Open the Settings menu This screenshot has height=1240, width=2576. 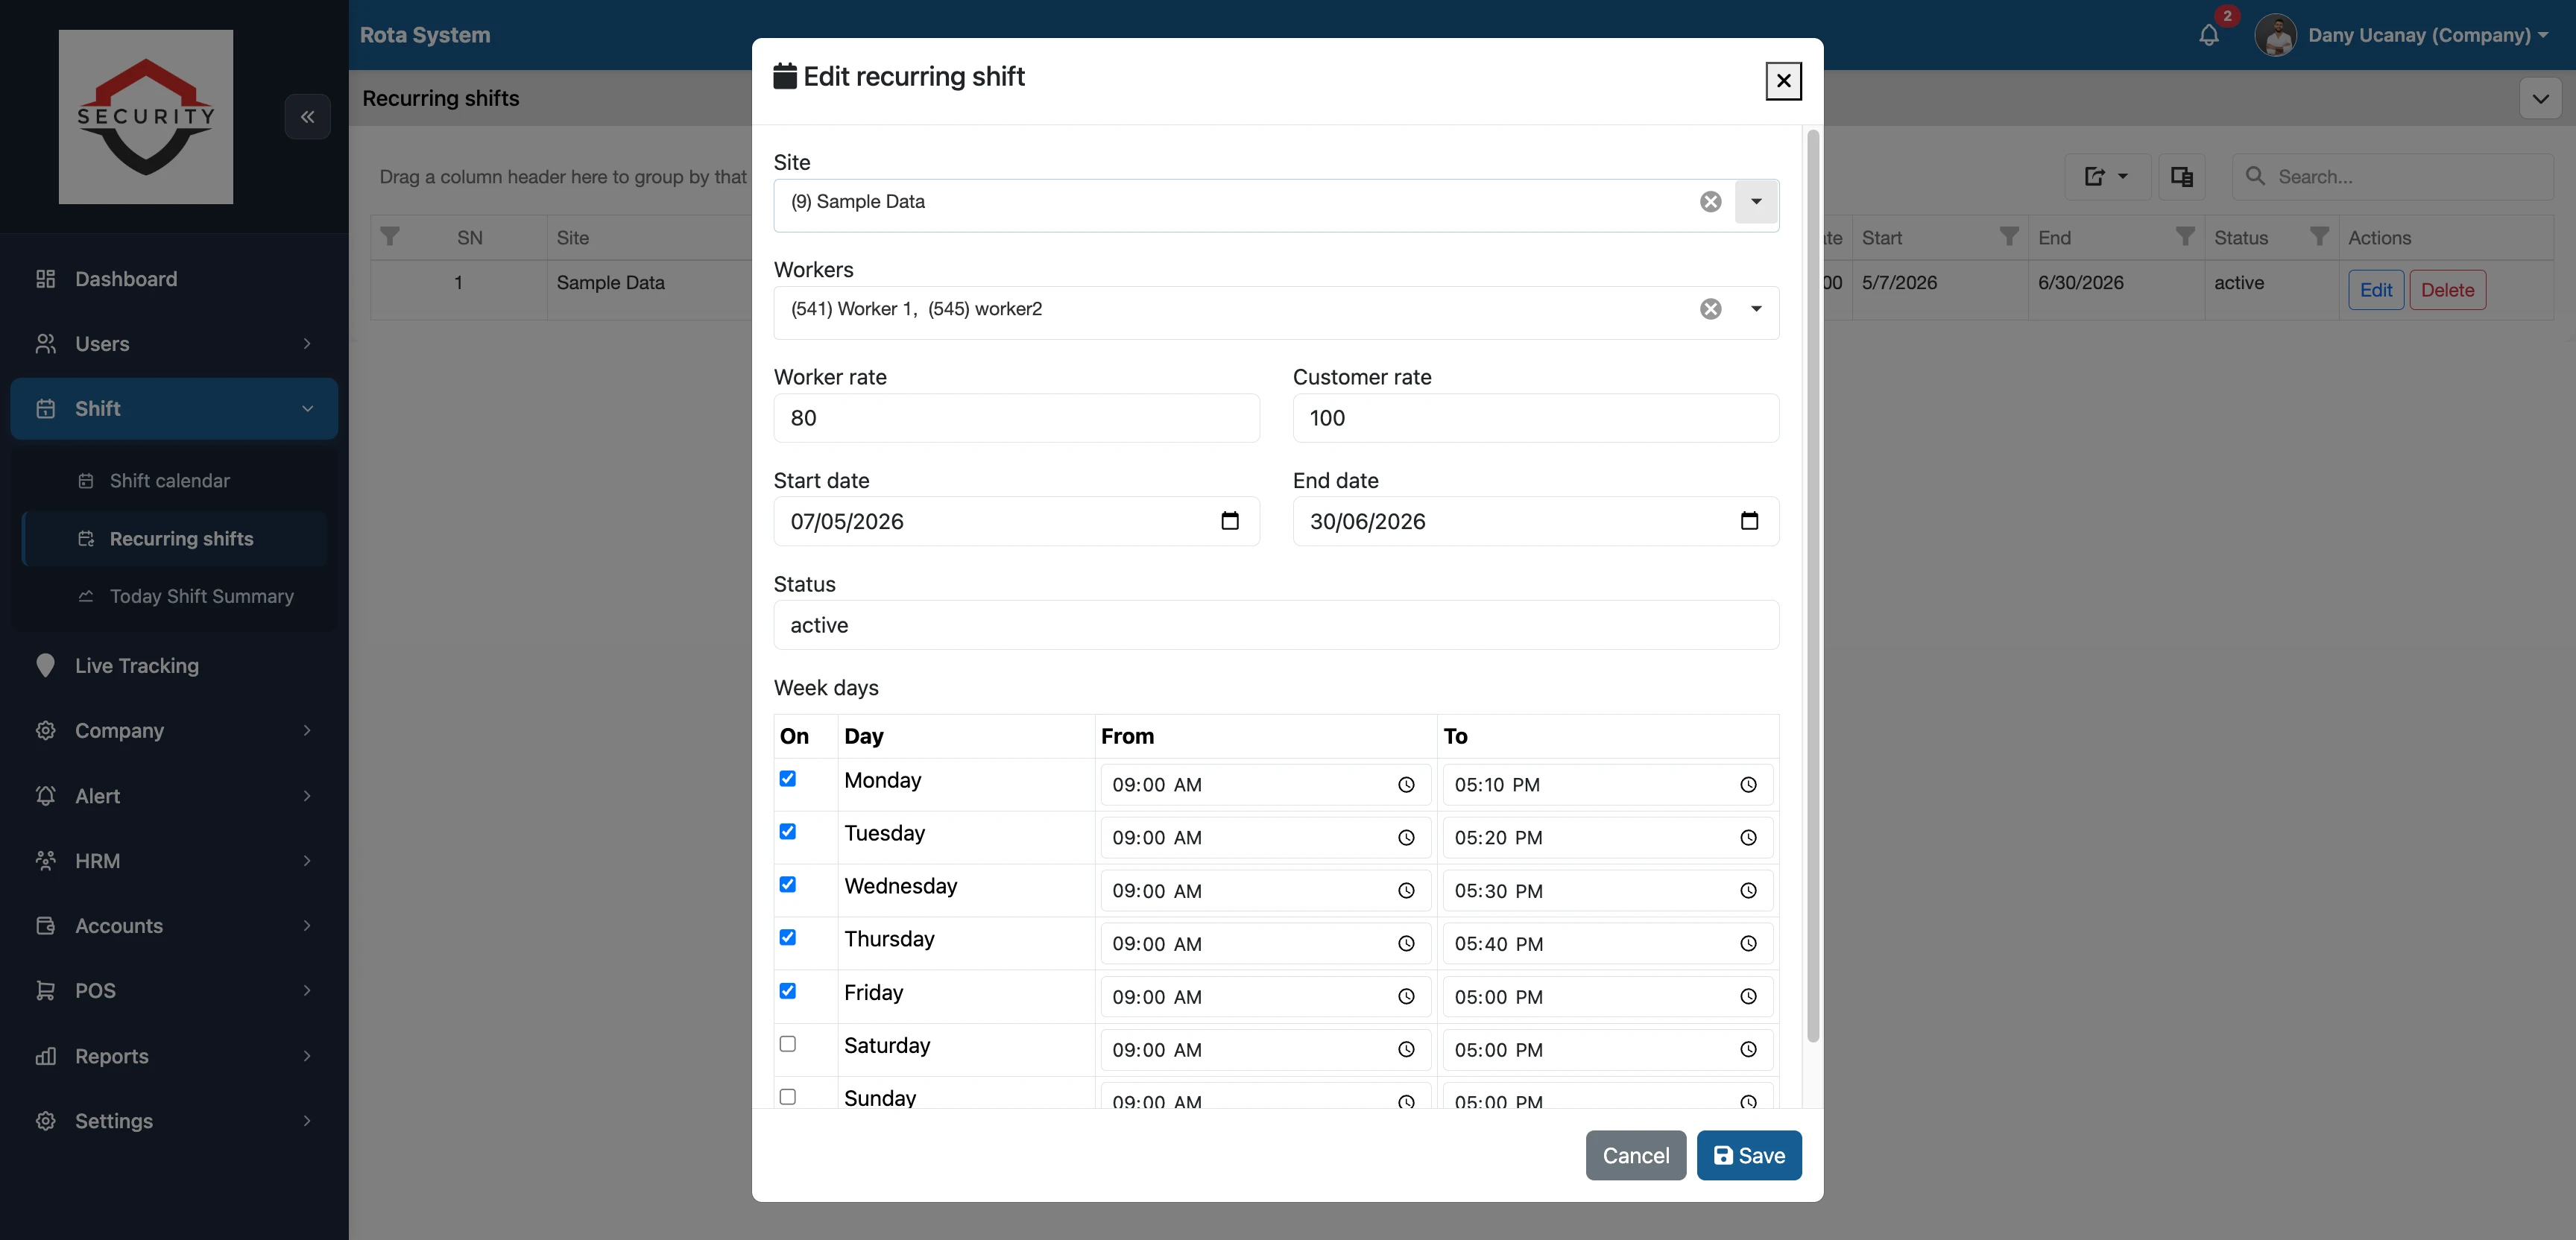(x=174, y=1121)
